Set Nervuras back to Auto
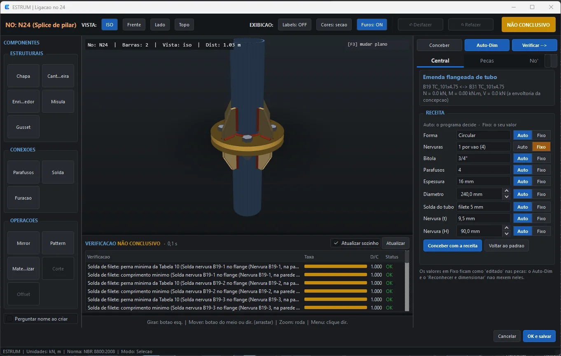Viewport: 561px width, 356px height. coord(522,147)
